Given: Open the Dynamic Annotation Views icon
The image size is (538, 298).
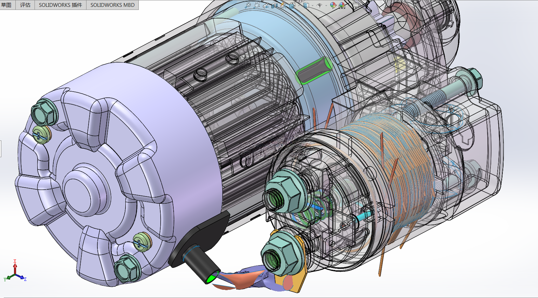Looking at the screenshot, I should (x=283, y=5).
